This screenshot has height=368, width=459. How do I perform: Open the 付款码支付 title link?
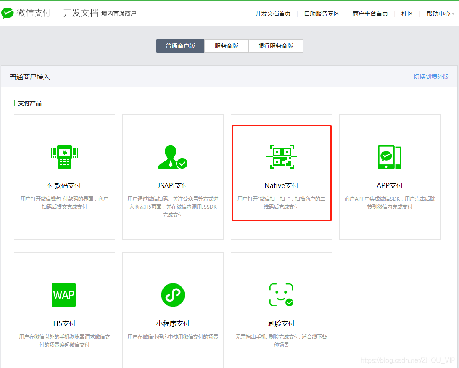pos(64,185)
